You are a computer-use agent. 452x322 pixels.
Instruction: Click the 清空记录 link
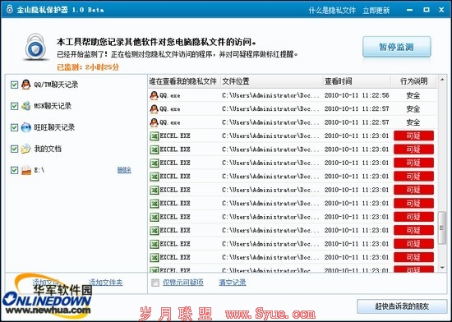(233, 283)
